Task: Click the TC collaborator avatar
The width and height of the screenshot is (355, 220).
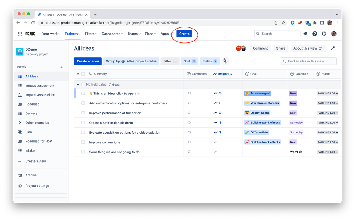Action: coord(238,48)
